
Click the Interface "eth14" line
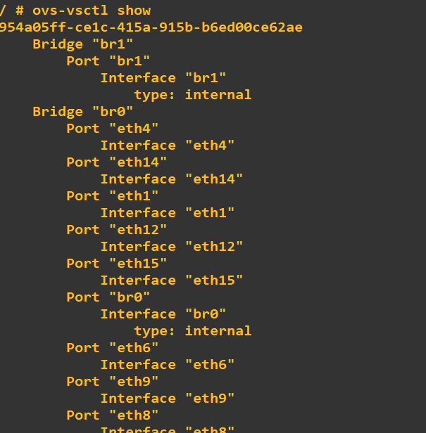coord(172,179)
